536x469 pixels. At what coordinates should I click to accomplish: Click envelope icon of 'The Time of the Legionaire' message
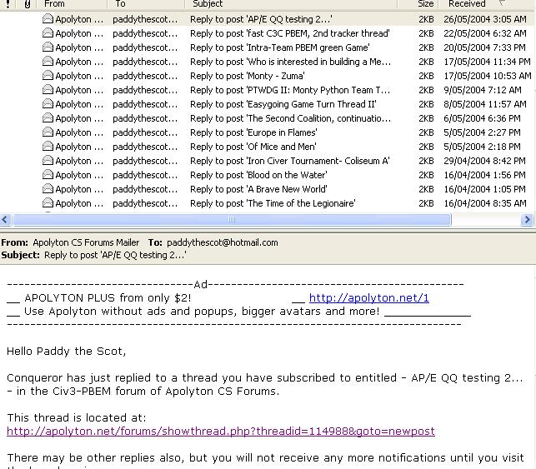48,203
